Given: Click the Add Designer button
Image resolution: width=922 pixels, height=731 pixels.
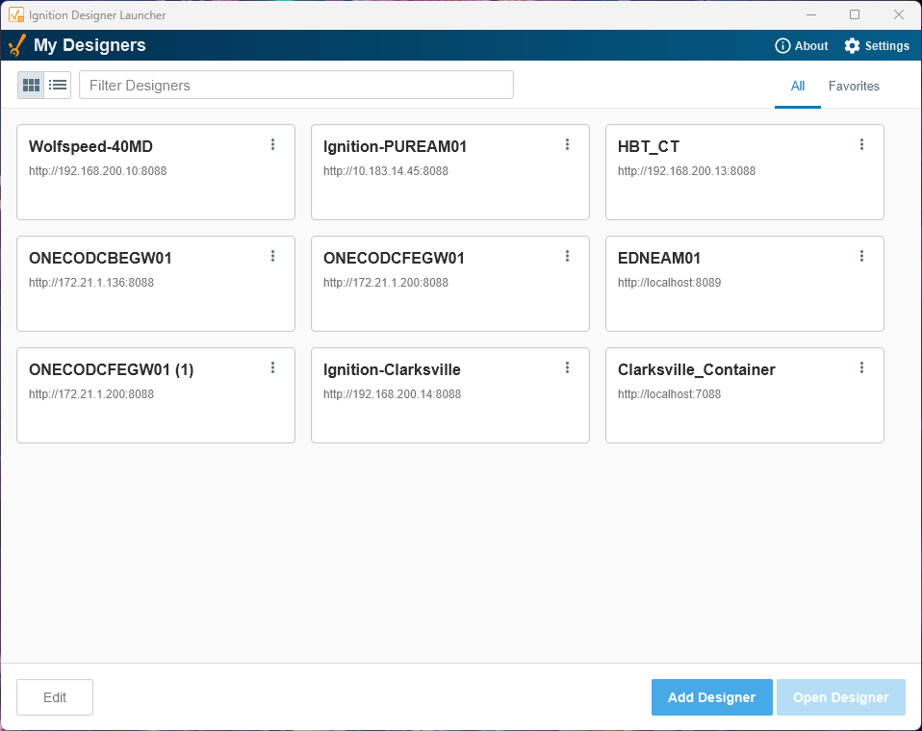Looking at the screenshot, I should click(711, 697).
